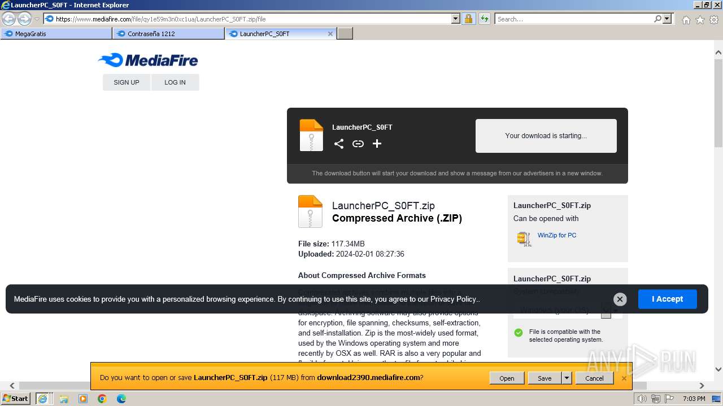Click About Compressed Archive Formats heading
Viewport: 723px width, 406px height.
click(x=362, y=276)
